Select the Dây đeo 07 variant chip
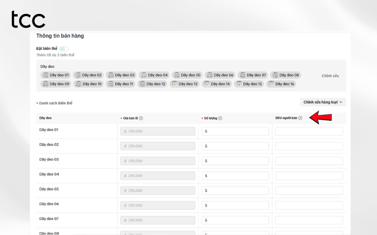Screen dimensions: 377x235 point(253,75)
